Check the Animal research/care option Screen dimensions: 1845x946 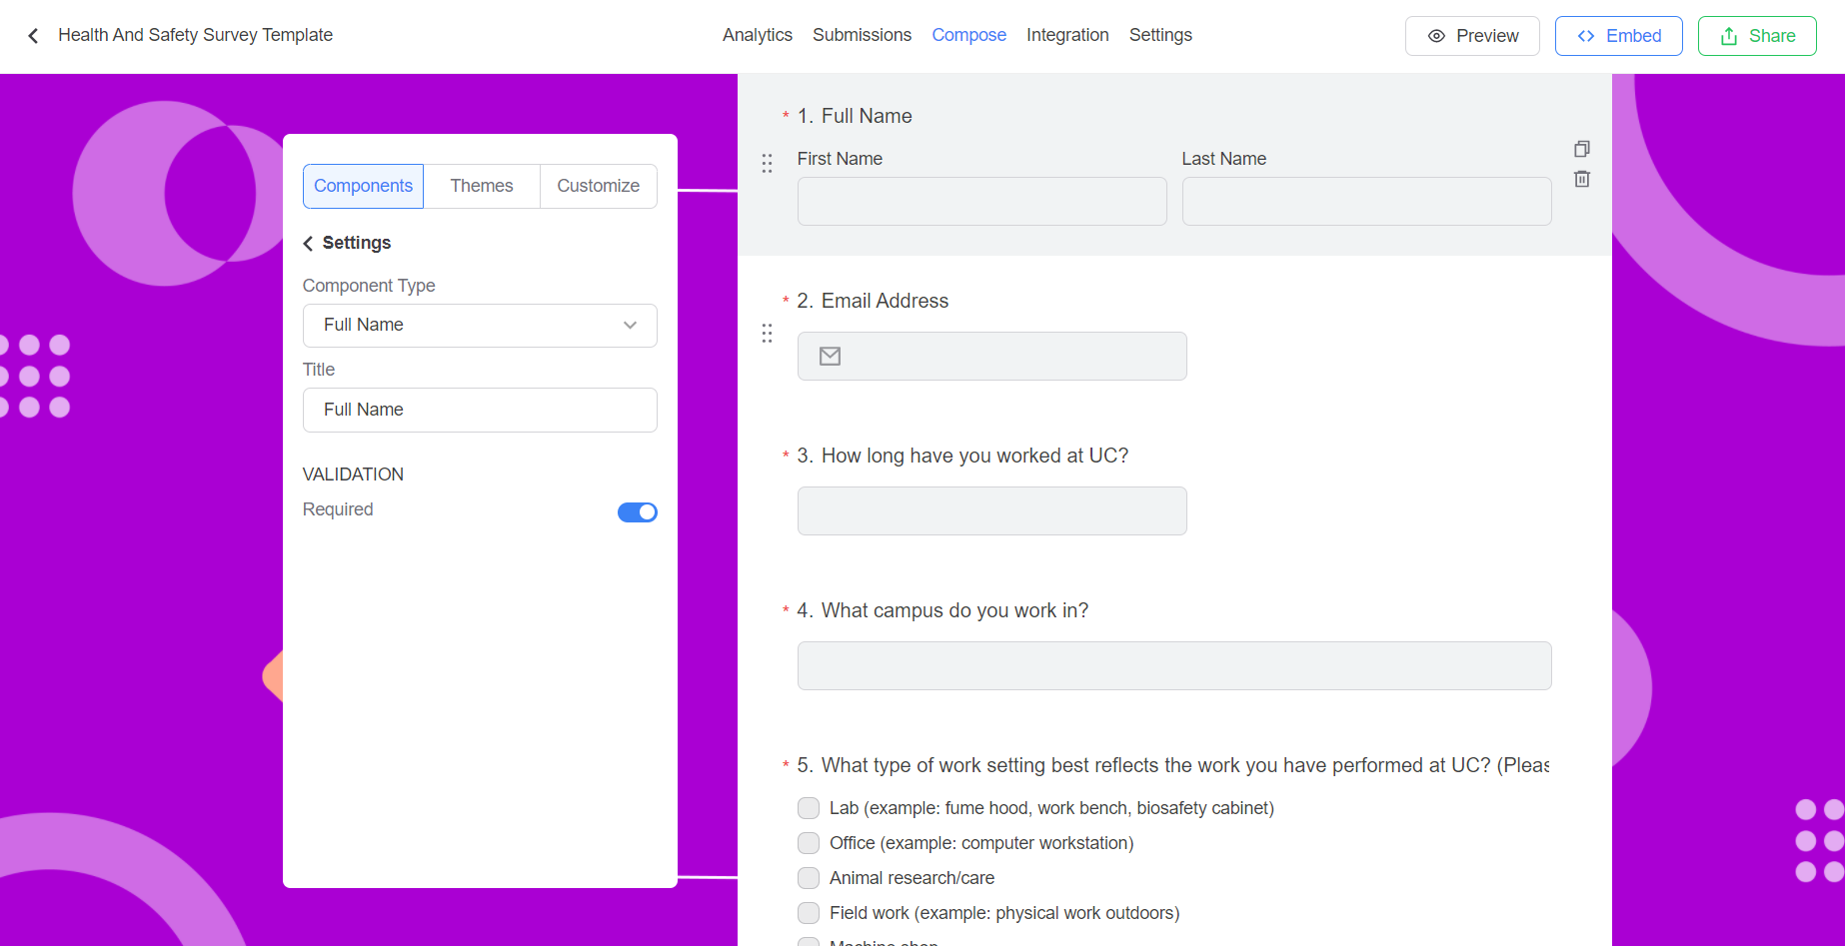tap(809, 877)
